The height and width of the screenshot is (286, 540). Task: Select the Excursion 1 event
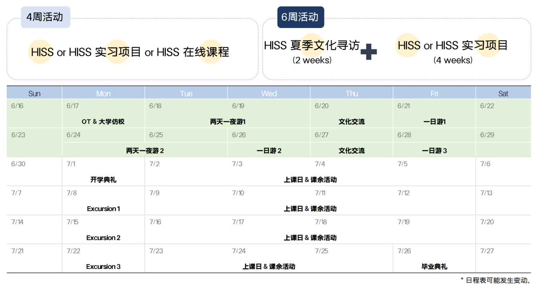click(103, 209)
